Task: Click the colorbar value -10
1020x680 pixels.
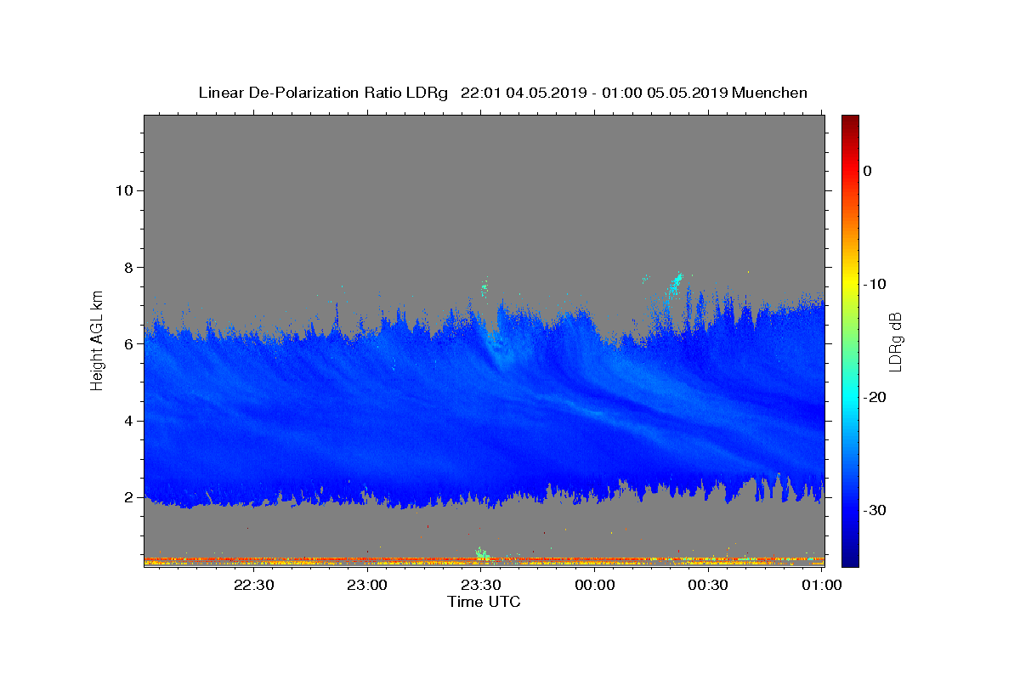Action: click(875, 284)
